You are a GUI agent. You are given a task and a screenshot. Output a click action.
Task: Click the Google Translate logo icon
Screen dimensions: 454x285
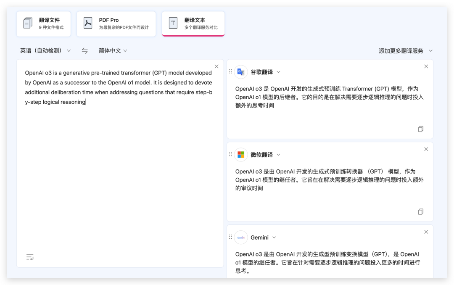241,72
